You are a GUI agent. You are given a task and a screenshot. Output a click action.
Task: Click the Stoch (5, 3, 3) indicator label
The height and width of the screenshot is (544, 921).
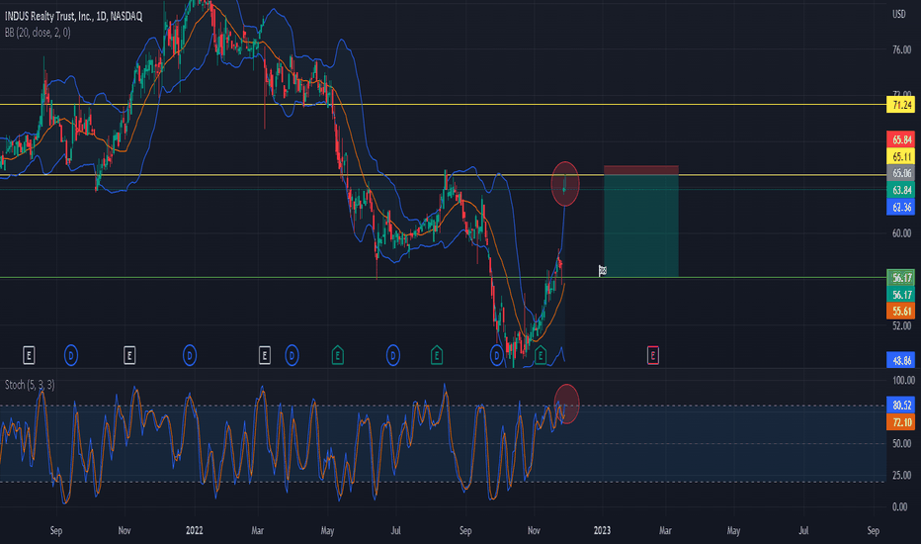tap(30, 385)
